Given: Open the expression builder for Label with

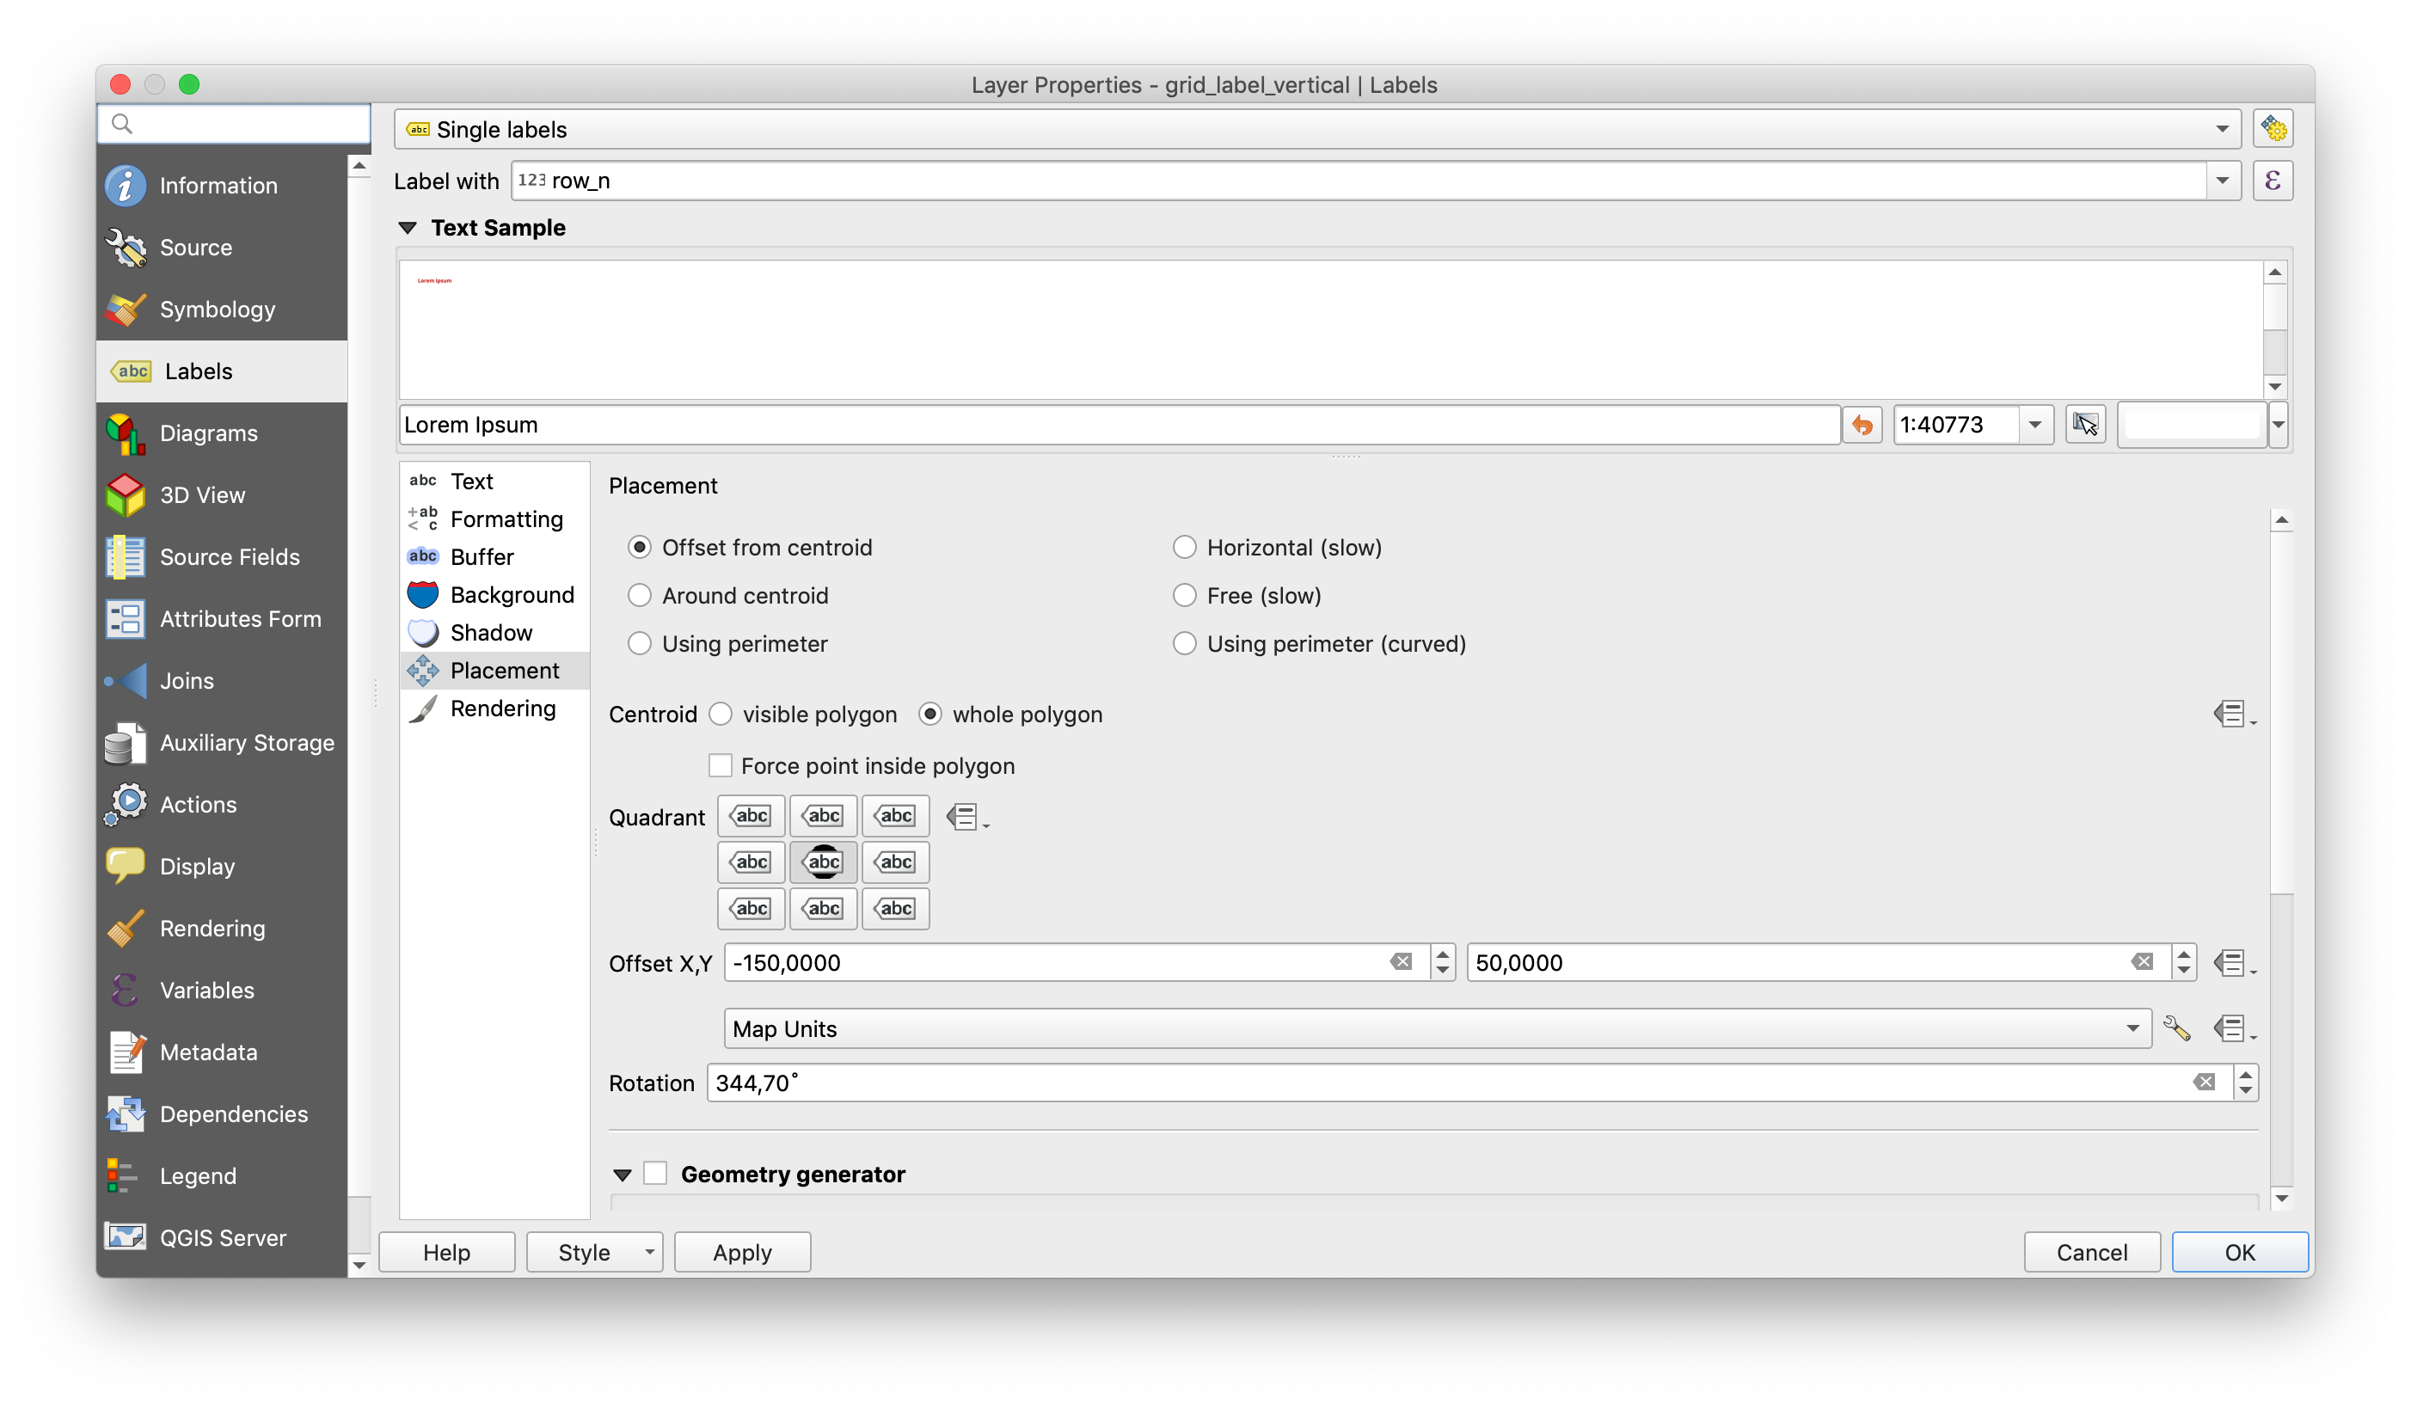Looking at the screenshot, I should click(x=2274, y=180).
